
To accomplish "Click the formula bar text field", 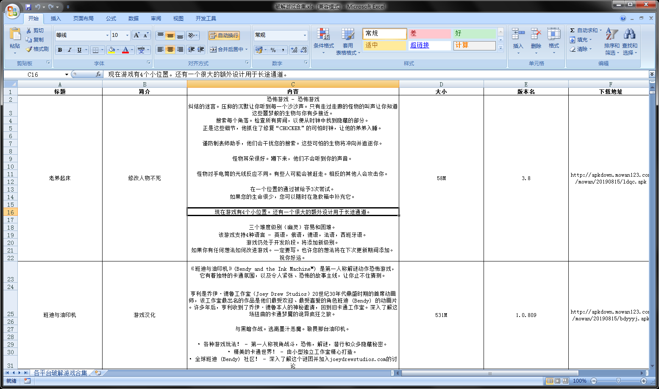I will [x=376, y=74].
